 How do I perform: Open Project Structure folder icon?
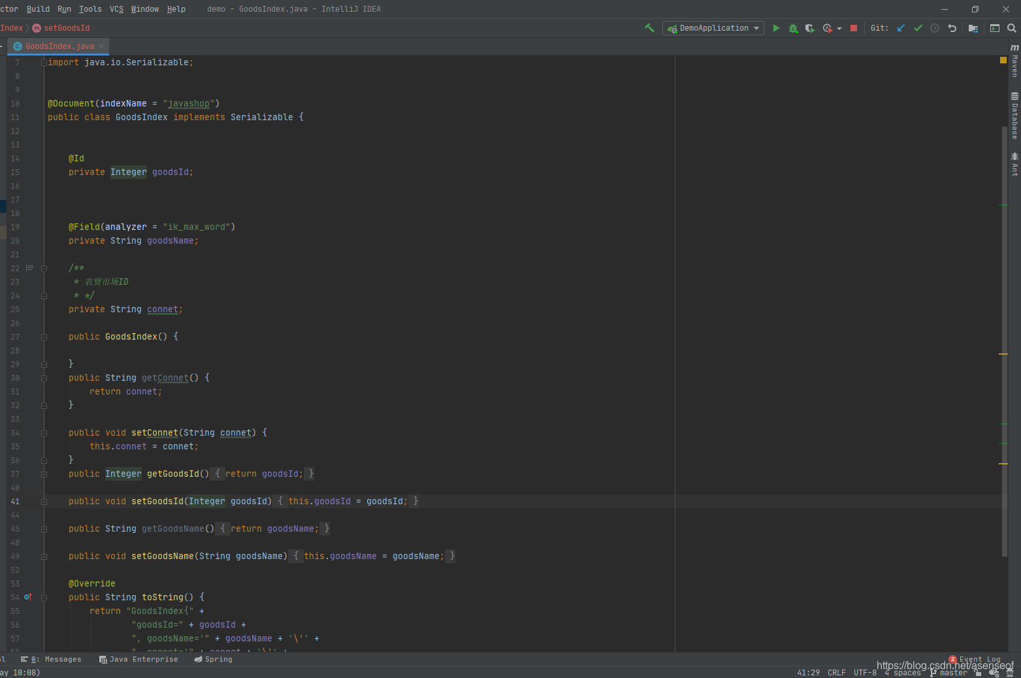coord(973,28)
